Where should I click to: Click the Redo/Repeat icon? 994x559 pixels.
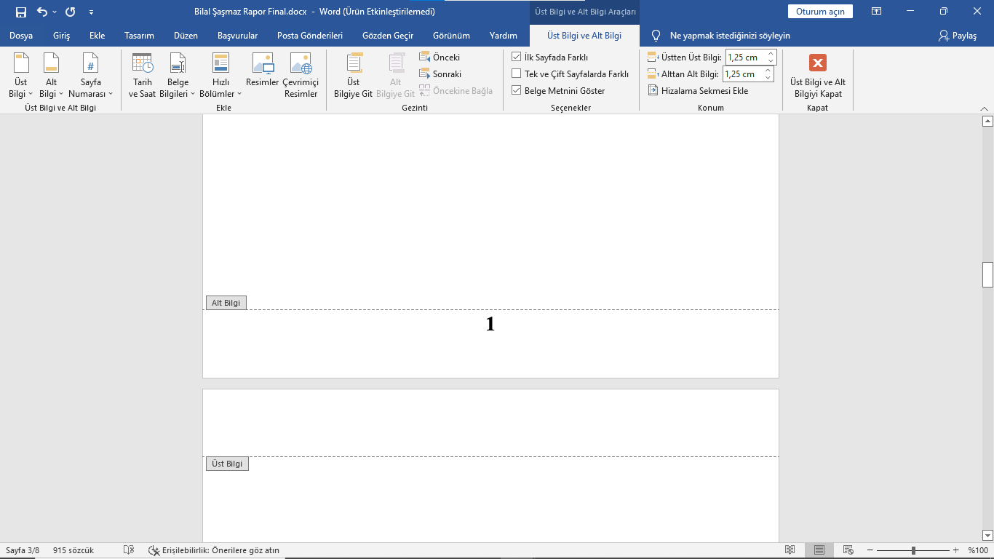click(x=70, y=12)
